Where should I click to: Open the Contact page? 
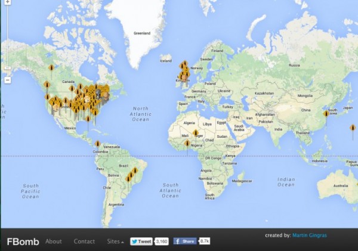click(84, 241)
